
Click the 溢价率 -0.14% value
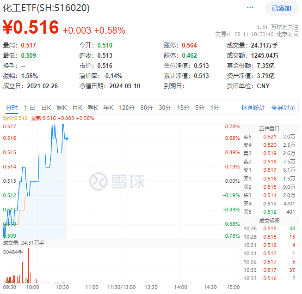pyautogui.click(x=113, y=76)
